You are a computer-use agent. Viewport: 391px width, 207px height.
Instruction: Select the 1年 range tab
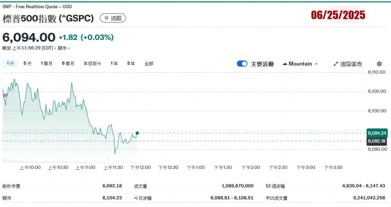click(114, 63)
